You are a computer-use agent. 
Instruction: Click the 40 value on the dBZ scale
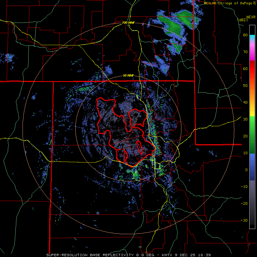point(245,103)
